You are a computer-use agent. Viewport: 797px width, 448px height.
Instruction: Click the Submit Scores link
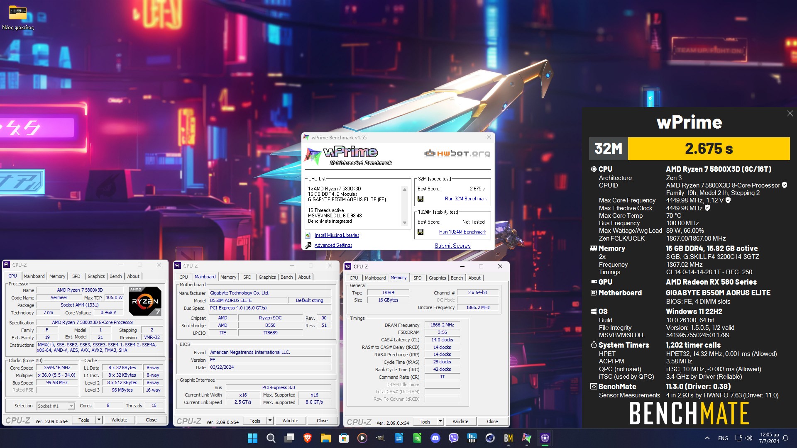(452, 246)
